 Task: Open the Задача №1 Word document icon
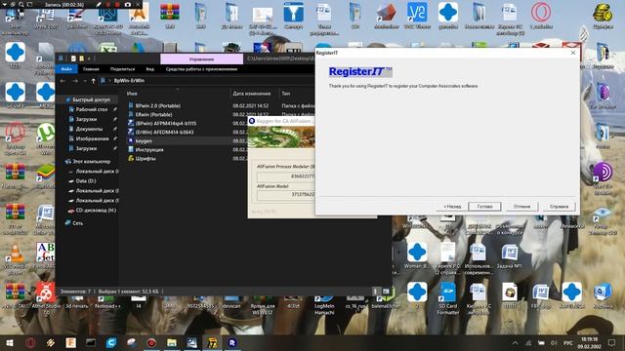pos(510,255)
